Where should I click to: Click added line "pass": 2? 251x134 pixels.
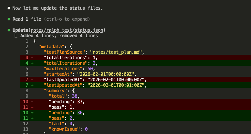(136, 118)
